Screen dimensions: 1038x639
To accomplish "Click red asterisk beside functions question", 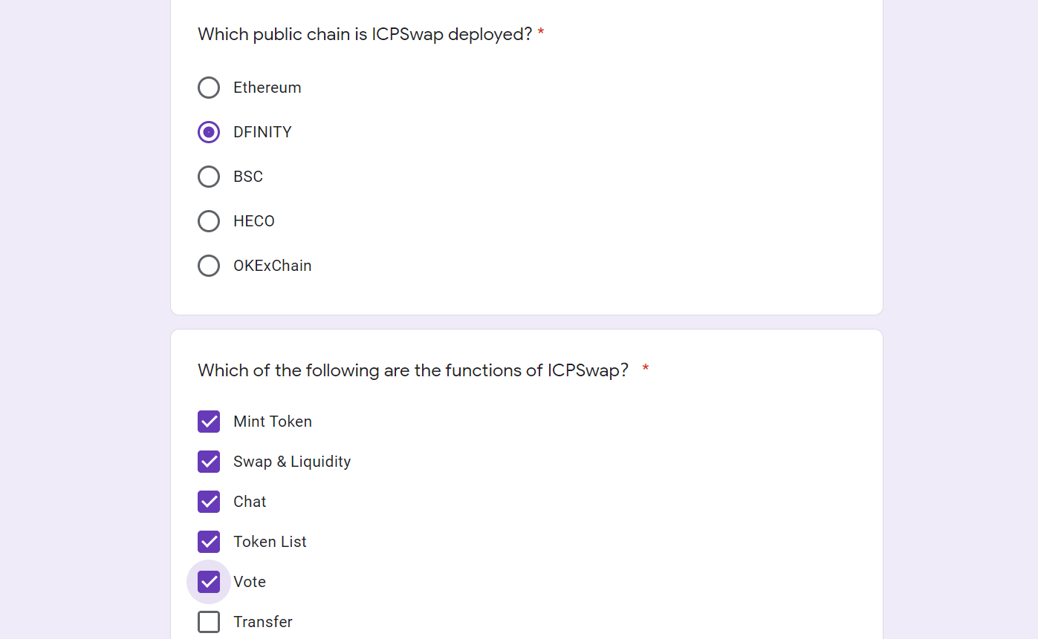I will pos(646,368).
